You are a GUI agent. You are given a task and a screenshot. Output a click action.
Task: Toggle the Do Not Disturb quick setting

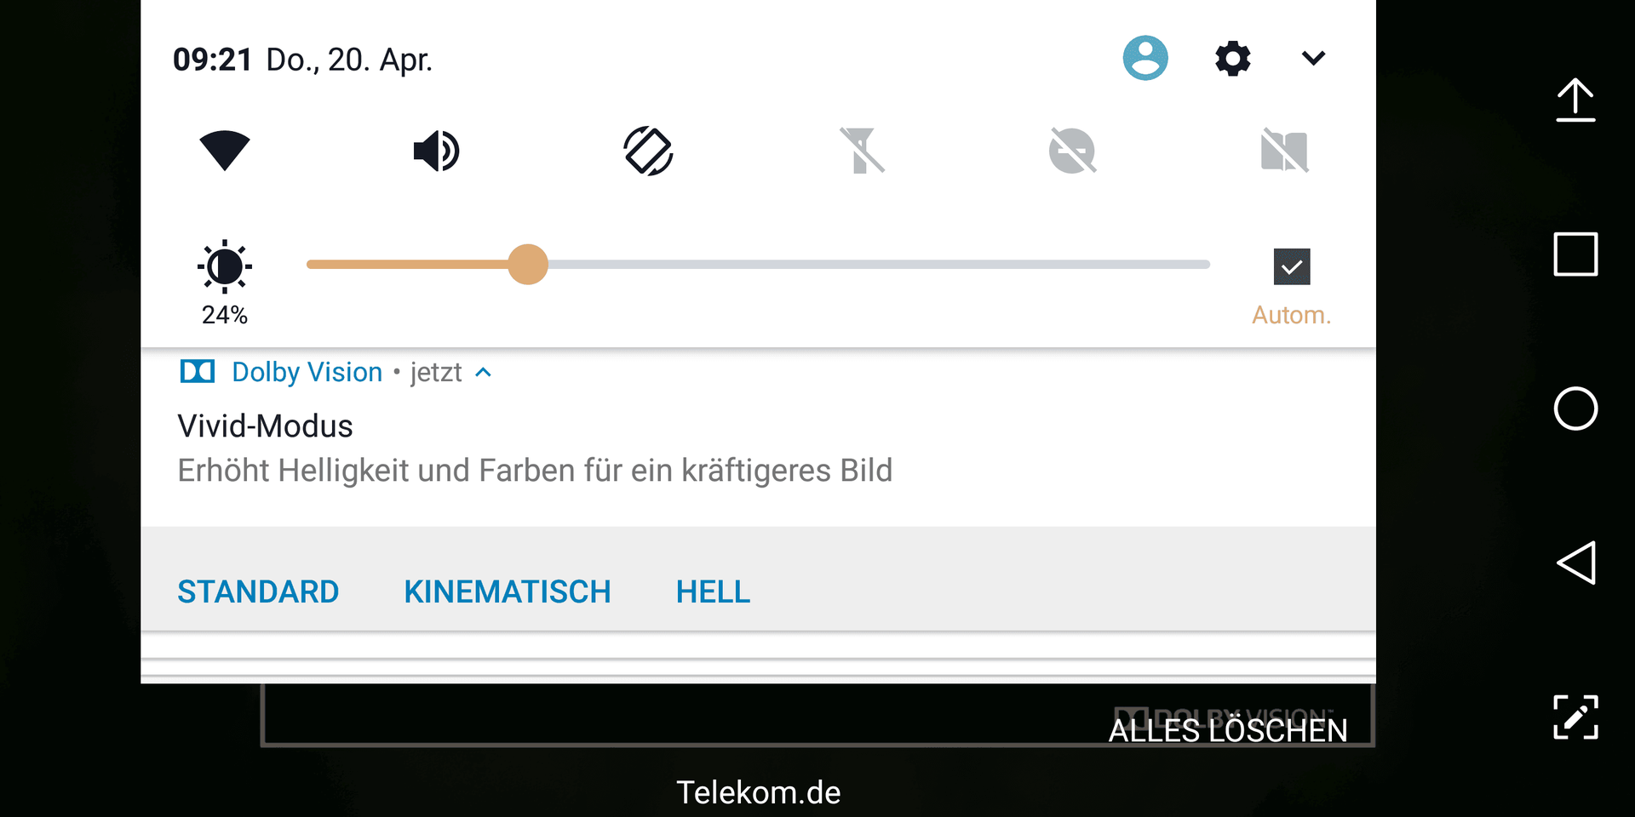(x=1073, y=151)
